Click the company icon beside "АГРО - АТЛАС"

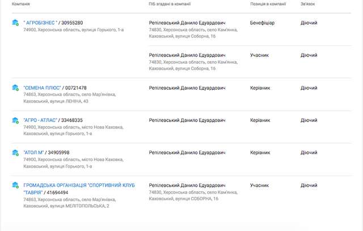point(15,121)
